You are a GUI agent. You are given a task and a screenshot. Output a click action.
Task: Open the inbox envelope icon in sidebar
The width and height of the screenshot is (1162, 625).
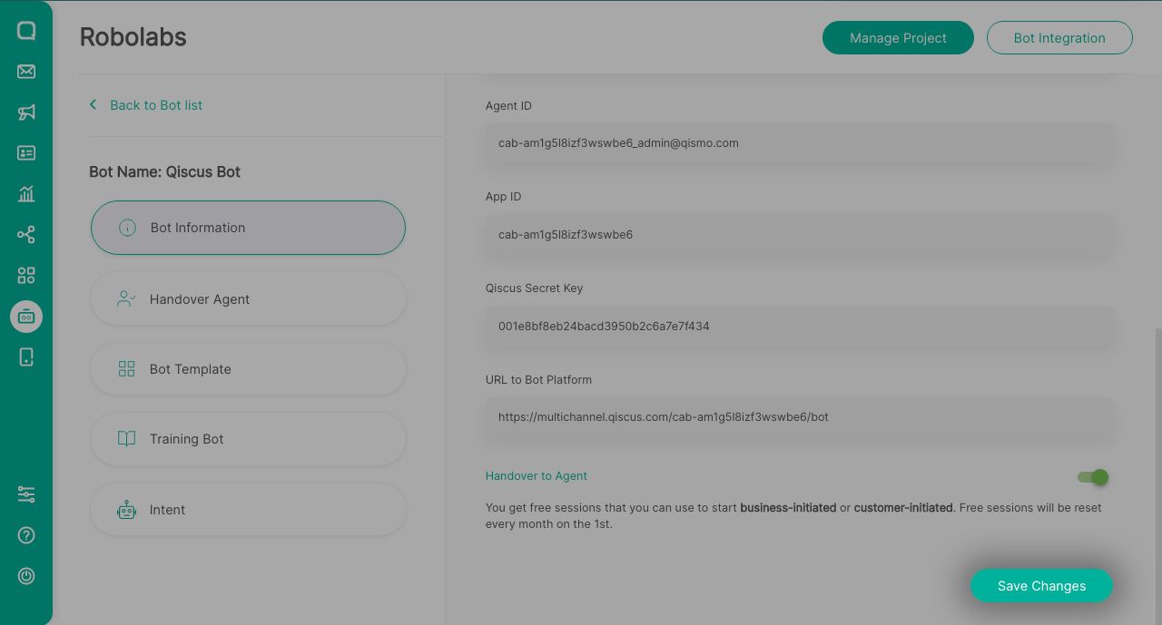click(x=26, y=72)
